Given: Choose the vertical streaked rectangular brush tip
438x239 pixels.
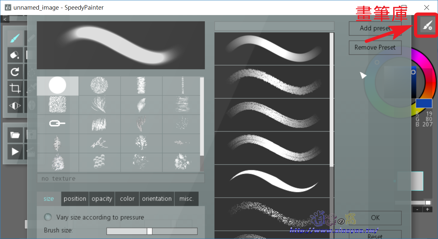Looking at the screenshot, I should (141, 86).
